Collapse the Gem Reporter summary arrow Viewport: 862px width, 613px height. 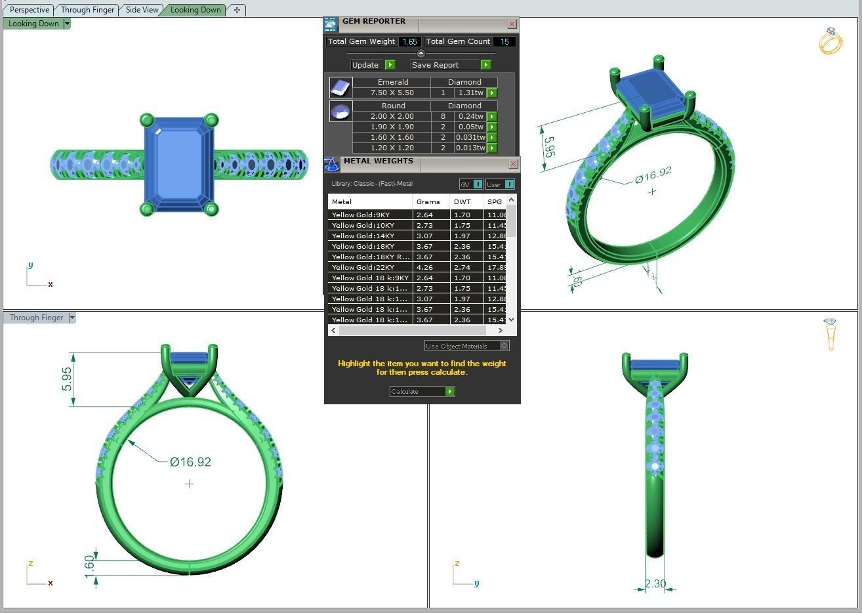pyautogui.click(x=421, y=53)
